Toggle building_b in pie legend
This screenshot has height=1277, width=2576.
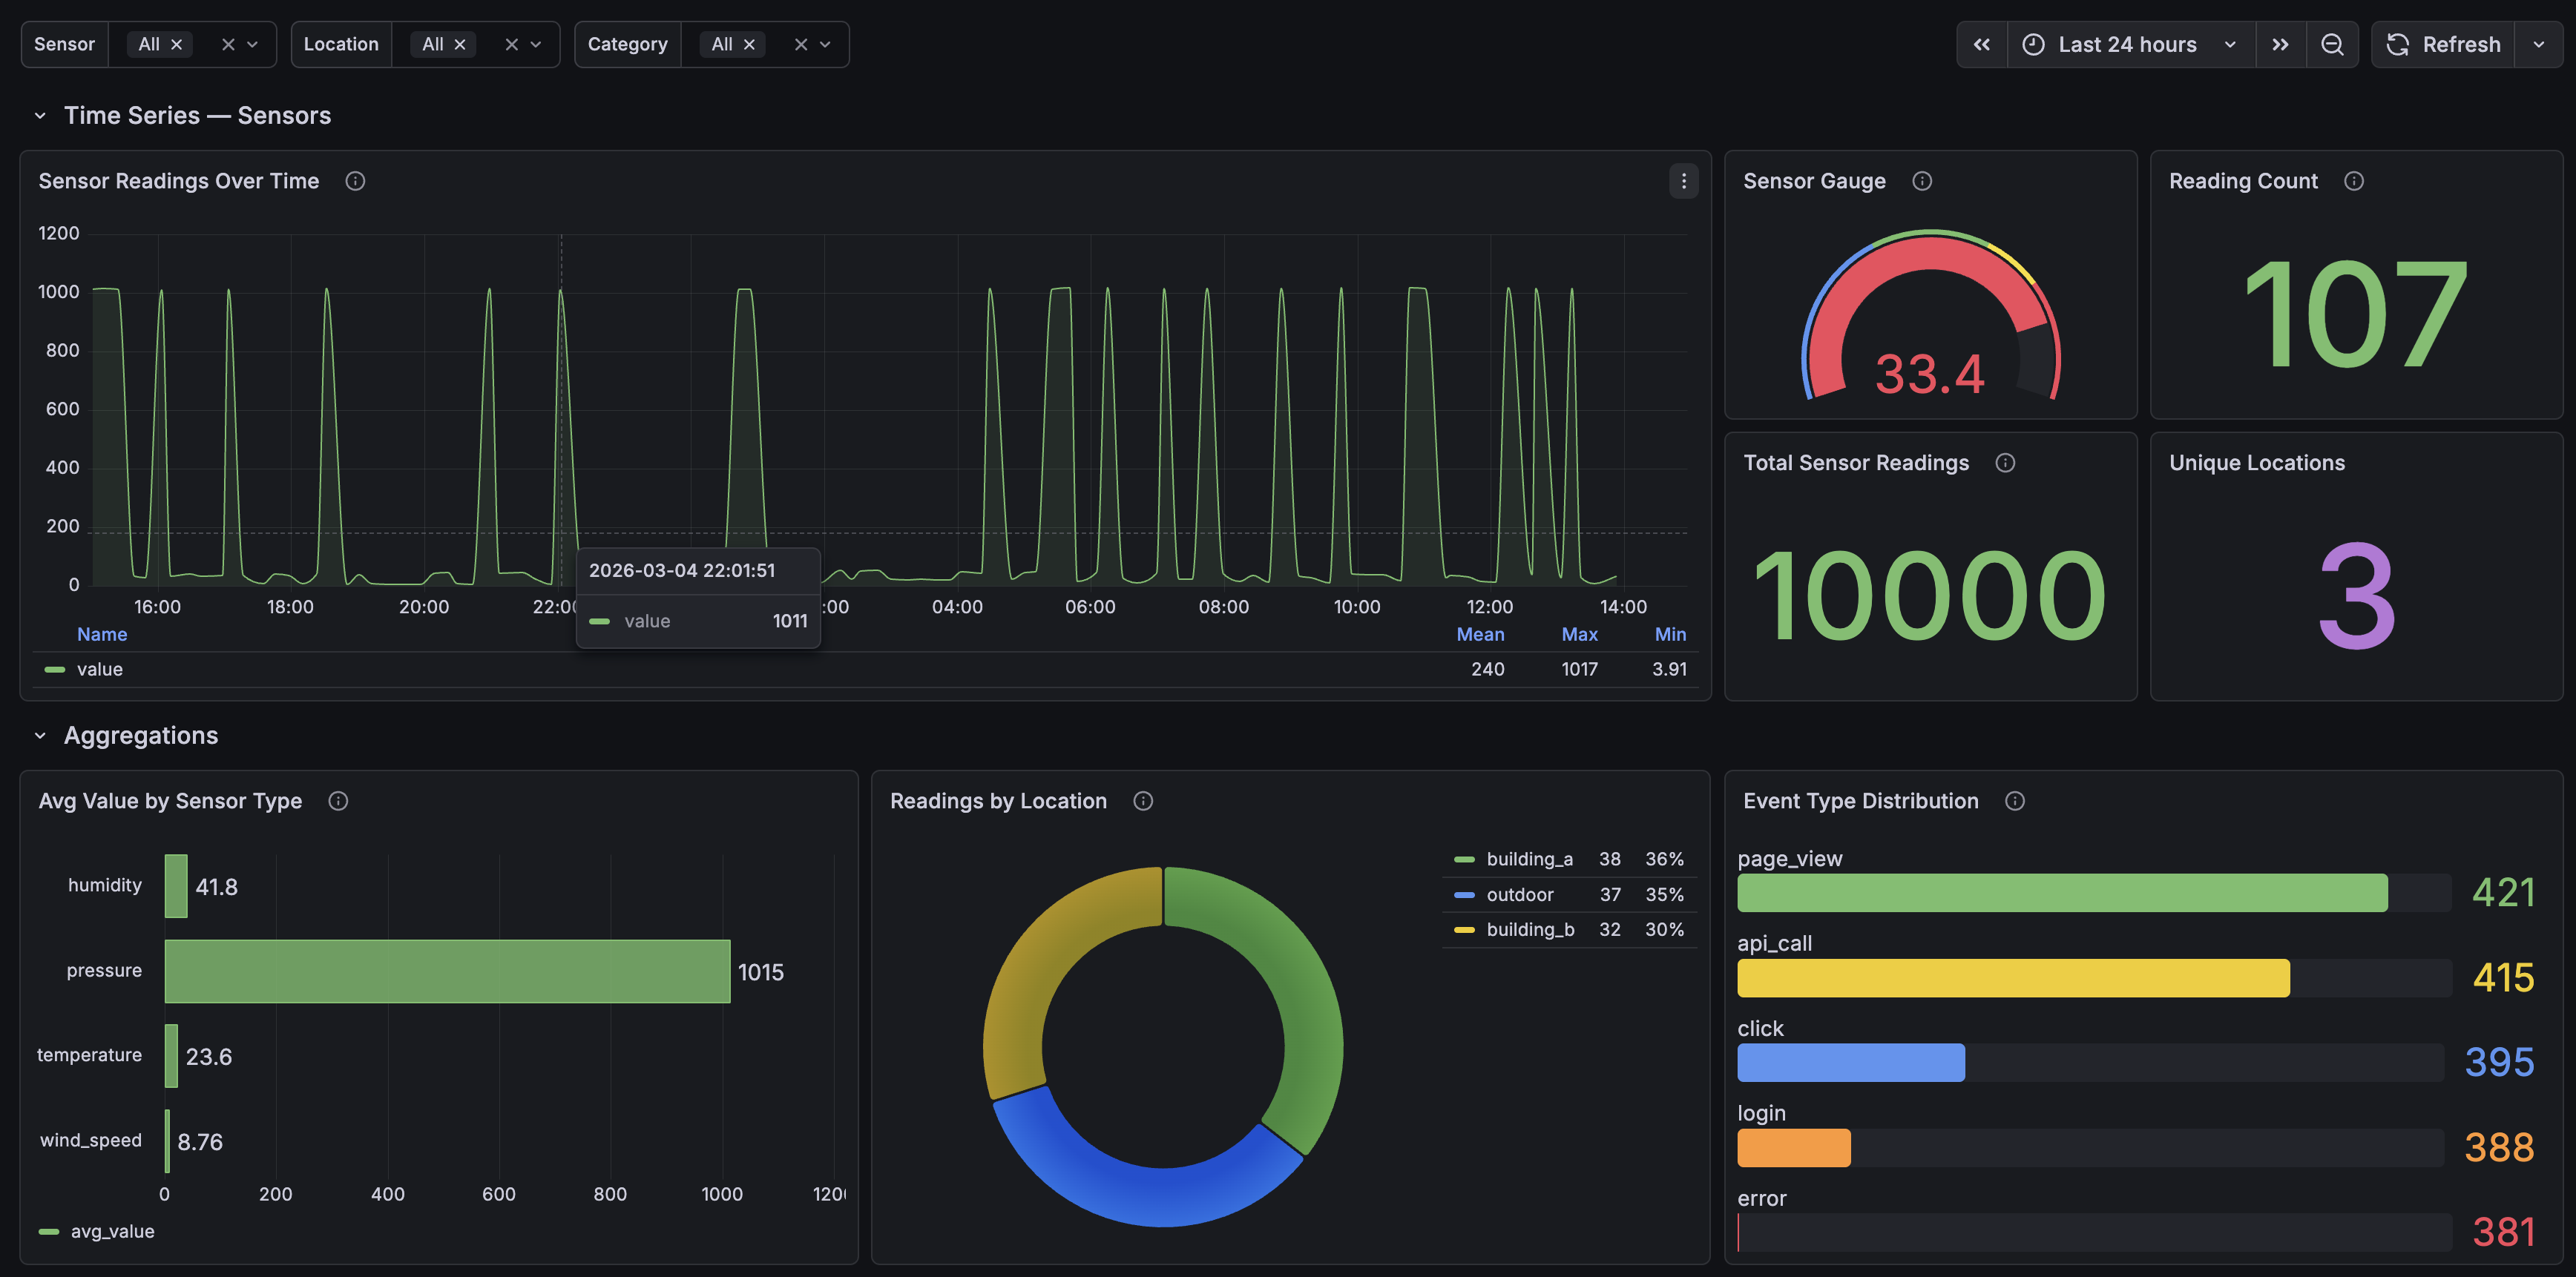1530,929
